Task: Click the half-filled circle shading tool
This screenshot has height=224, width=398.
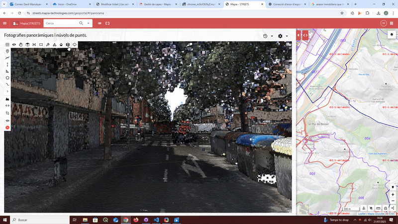Action: pos(61,44)
